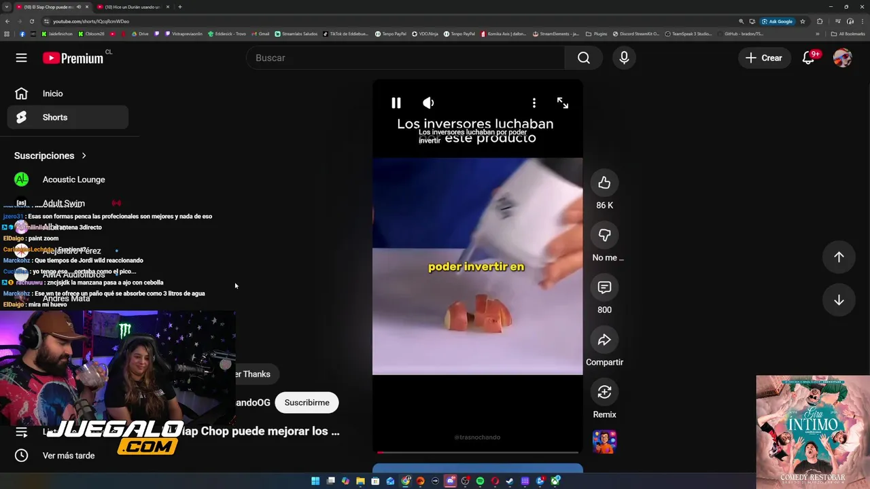
Task: Go to the next Short with down arrow
Action: tap(839, 300)
